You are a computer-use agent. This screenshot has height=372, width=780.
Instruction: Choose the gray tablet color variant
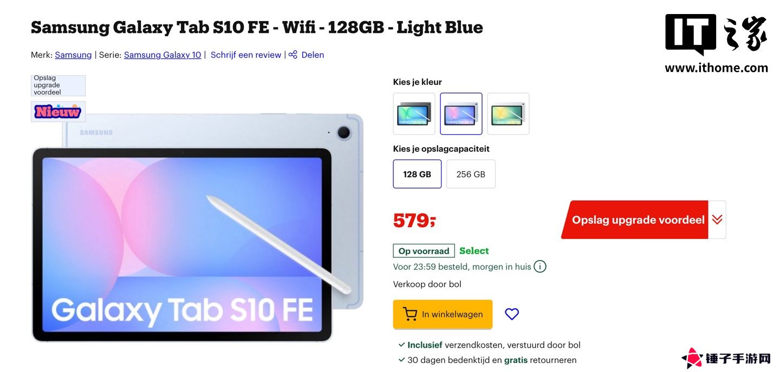(x=414, y=114)
